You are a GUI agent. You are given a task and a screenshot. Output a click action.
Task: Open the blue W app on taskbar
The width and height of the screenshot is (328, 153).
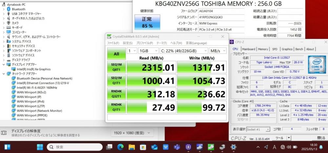point(166,147)
